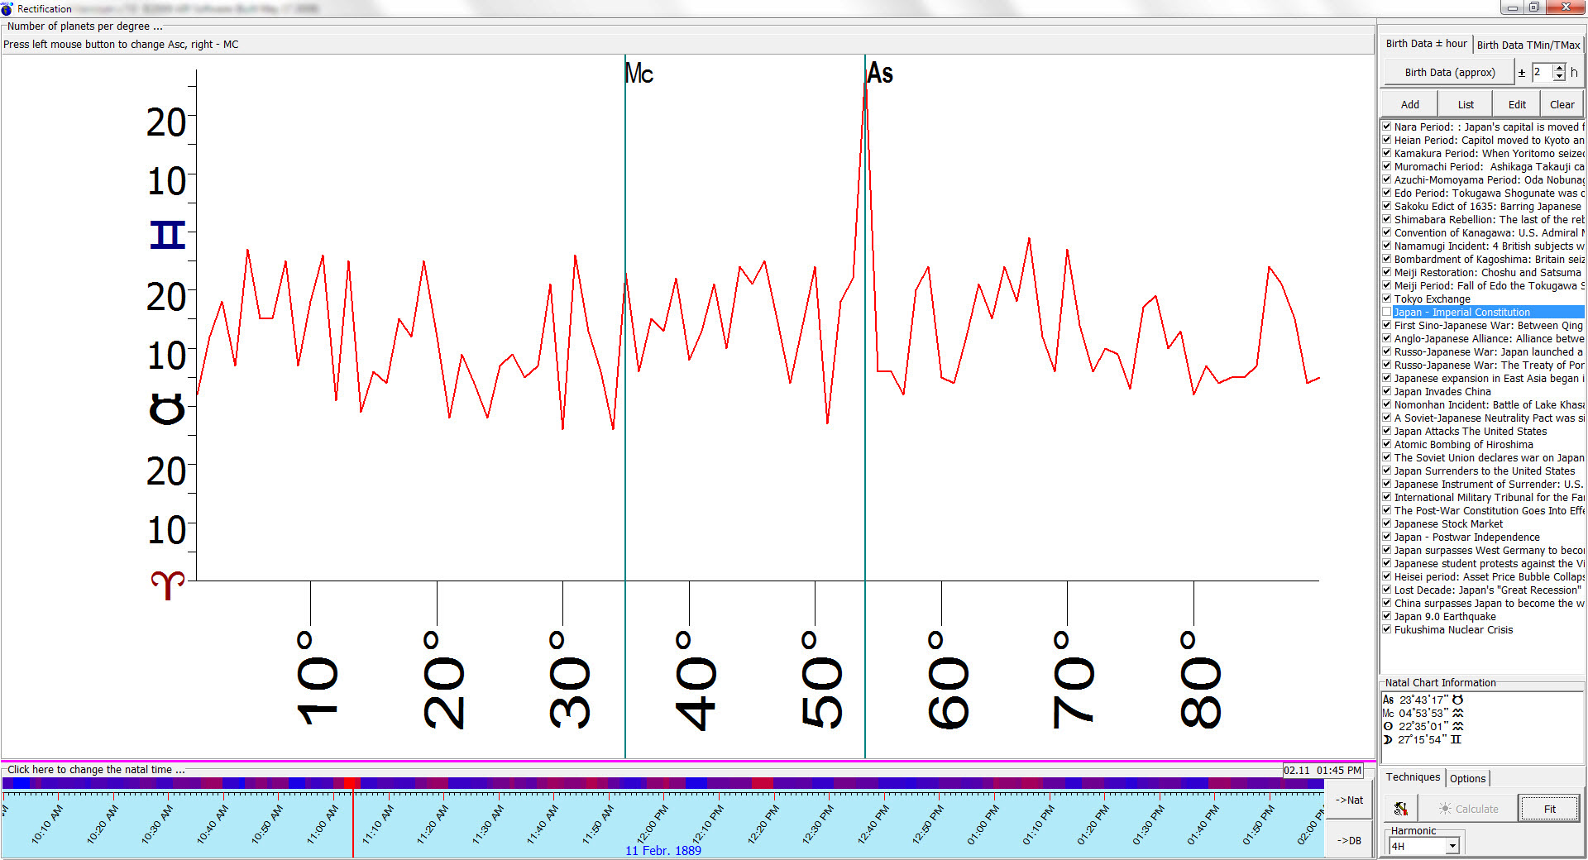Click the Add event button

(x=1409, y=104)
